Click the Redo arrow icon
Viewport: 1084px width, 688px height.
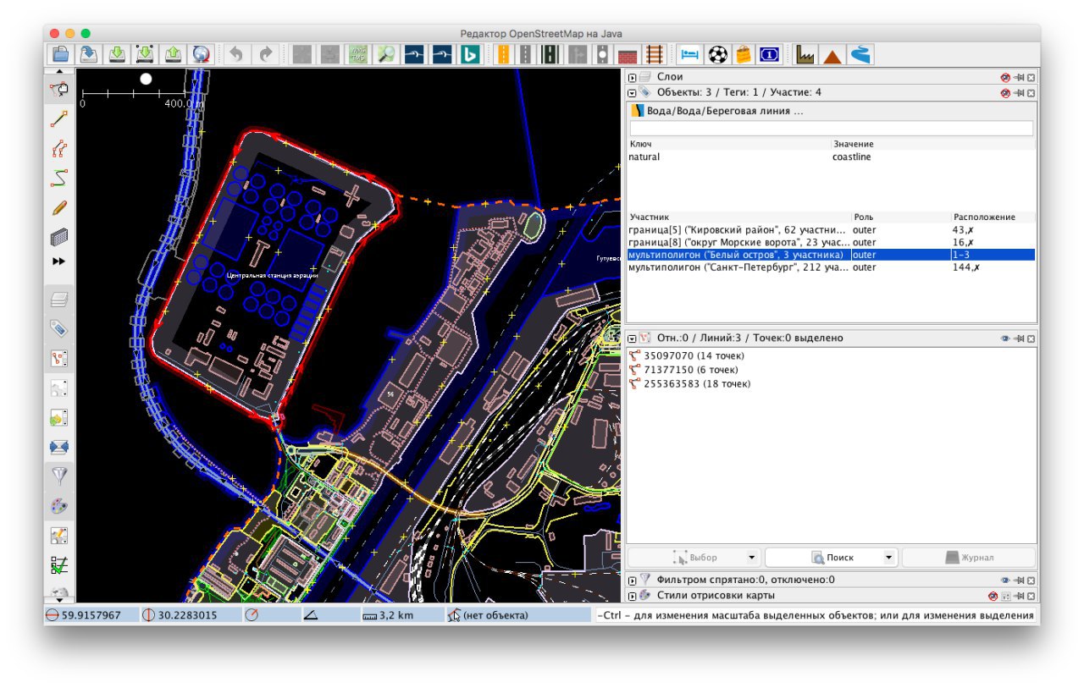pyautogui.click(x=266, y=54)
